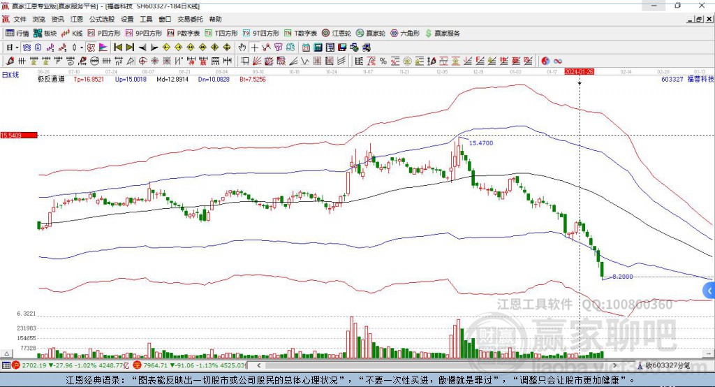
Task: Open the 资讯 menu
Action: [57, 19]
